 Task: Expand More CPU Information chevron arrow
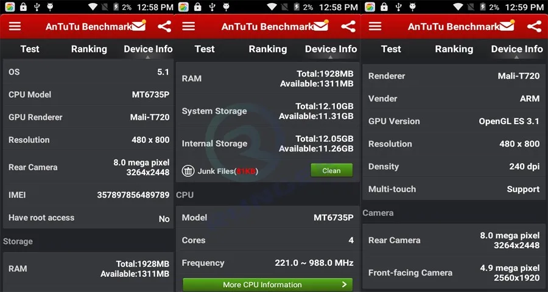pos(344,284)
